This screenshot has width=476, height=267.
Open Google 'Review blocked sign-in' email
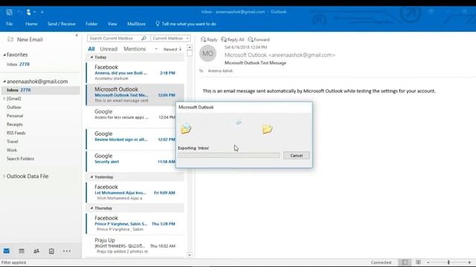click(135, 139)
